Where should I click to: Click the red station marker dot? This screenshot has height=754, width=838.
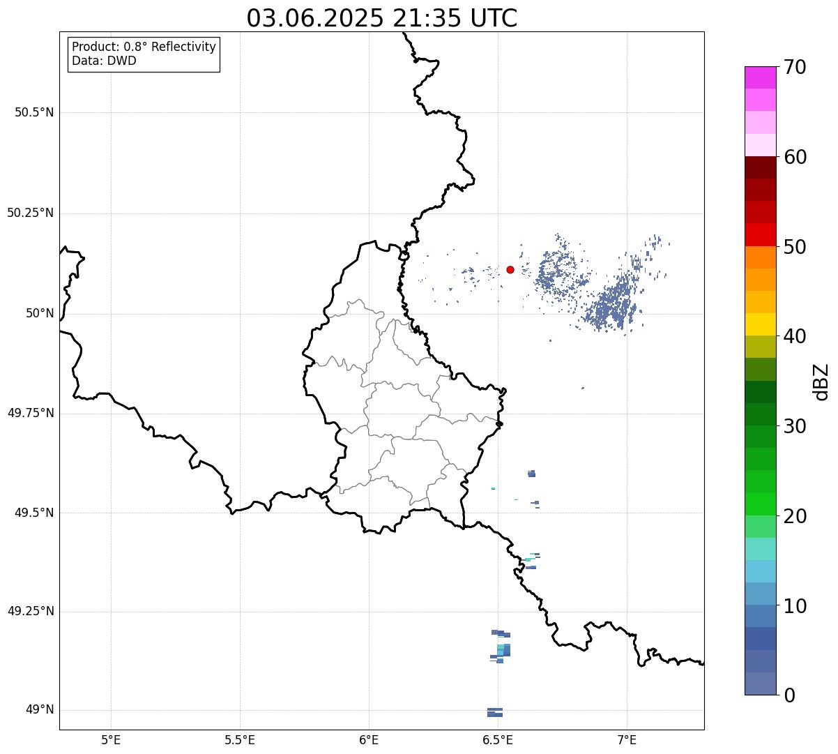(510, 269)
